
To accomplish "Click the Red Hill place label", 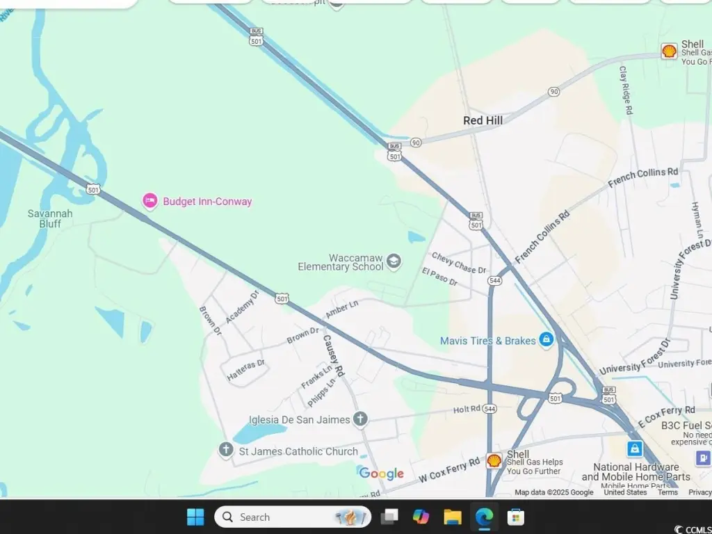I will 483,120.
